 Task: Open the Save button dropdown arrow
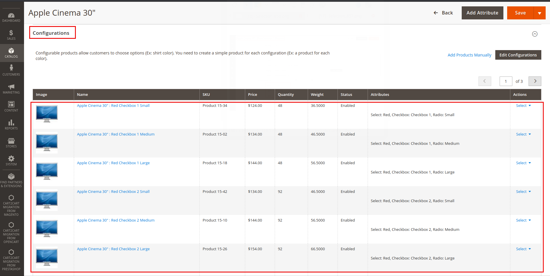tap(540, 13)
